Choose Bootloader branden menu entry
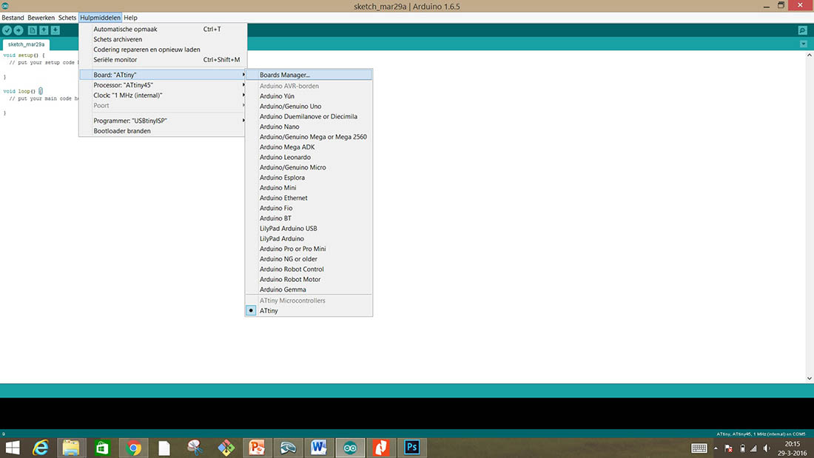 [x=162, y=131]
